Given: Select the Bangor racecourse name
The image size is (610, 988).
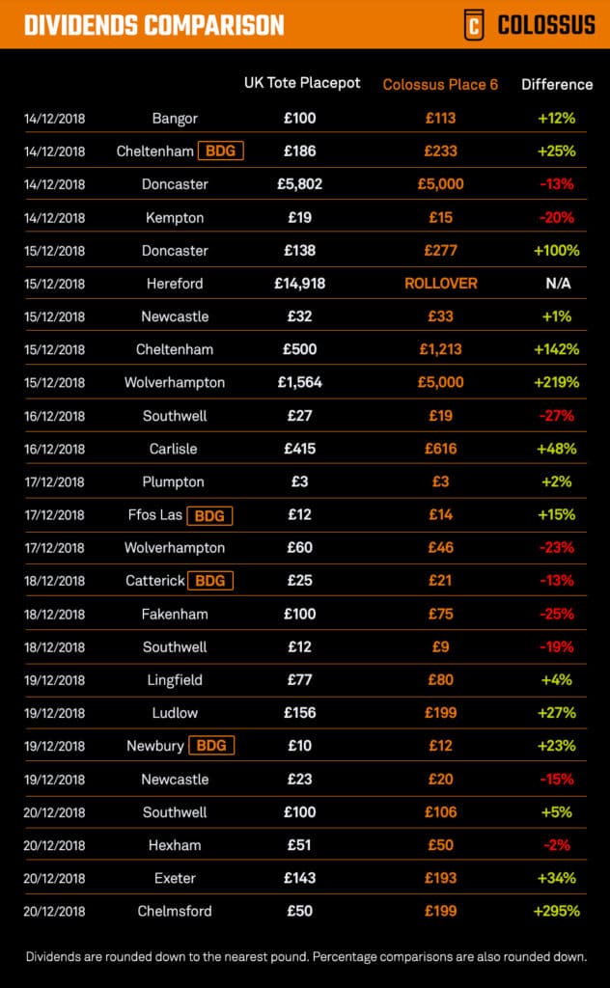Looking at the screenshot, I should tap(175, 119).
